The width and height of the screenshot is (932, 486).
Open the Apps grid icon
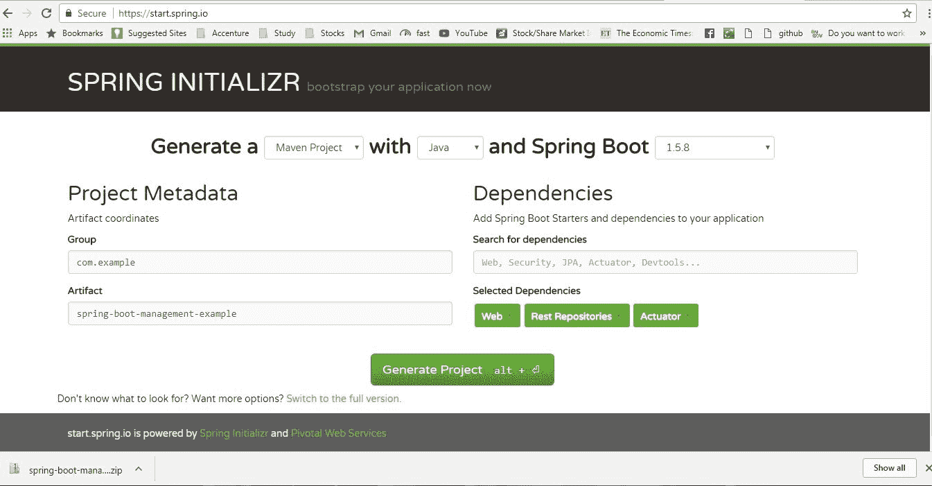pos(8,33)
